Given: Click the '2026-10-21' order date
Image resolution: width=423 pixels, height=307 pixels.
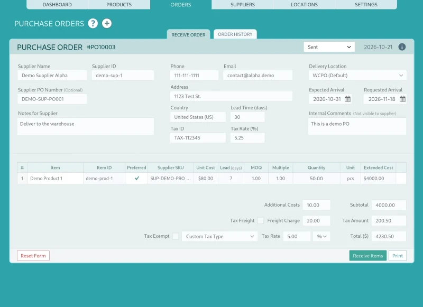Looking at the screenshot, I should tap(378, 47).
